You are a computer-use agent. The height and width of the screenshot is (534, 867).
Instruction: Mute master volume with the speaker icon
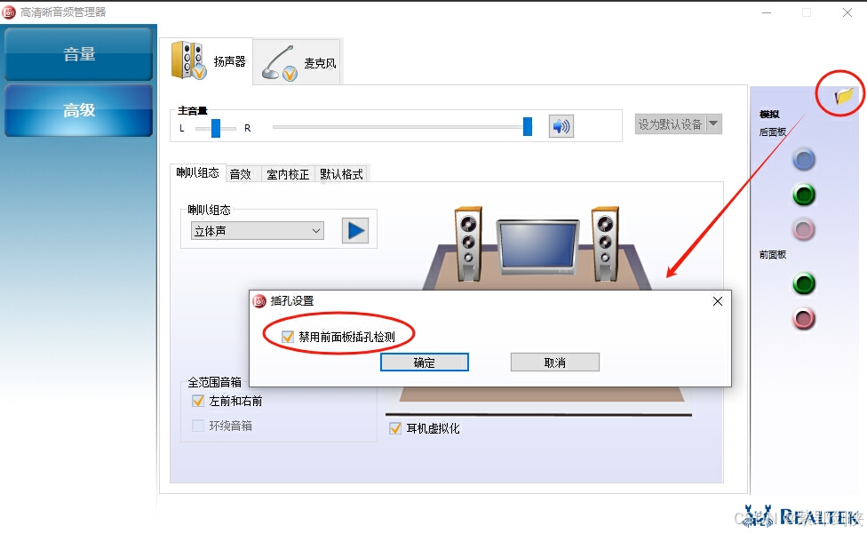click(x=561, y=126)
